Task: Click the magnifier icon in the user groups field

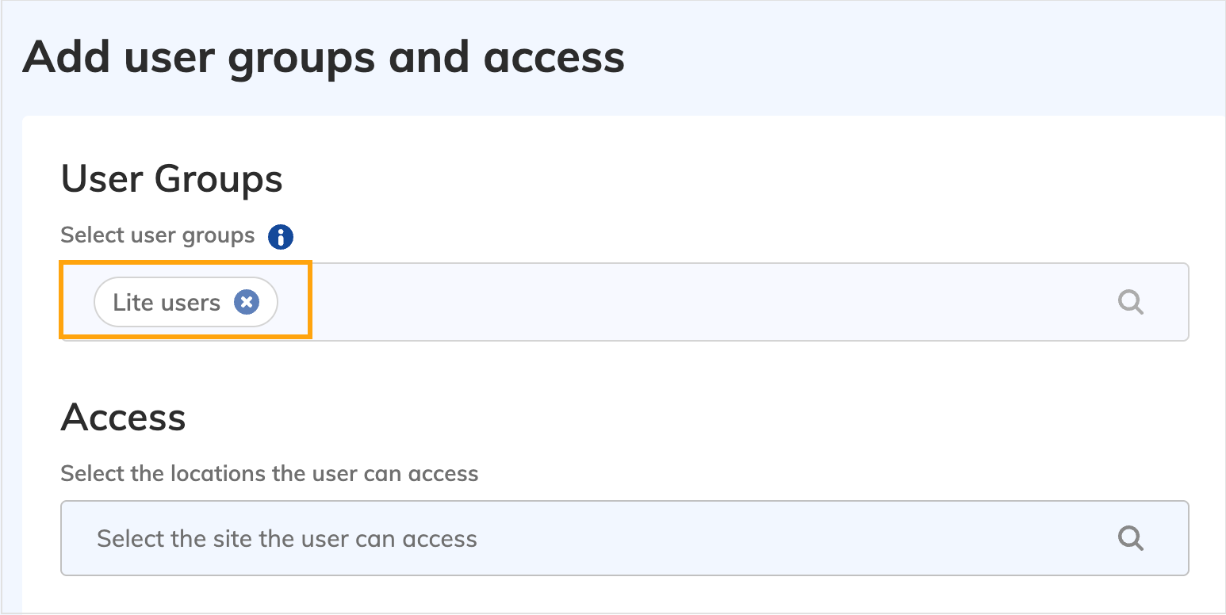Action: [1132, 302]
